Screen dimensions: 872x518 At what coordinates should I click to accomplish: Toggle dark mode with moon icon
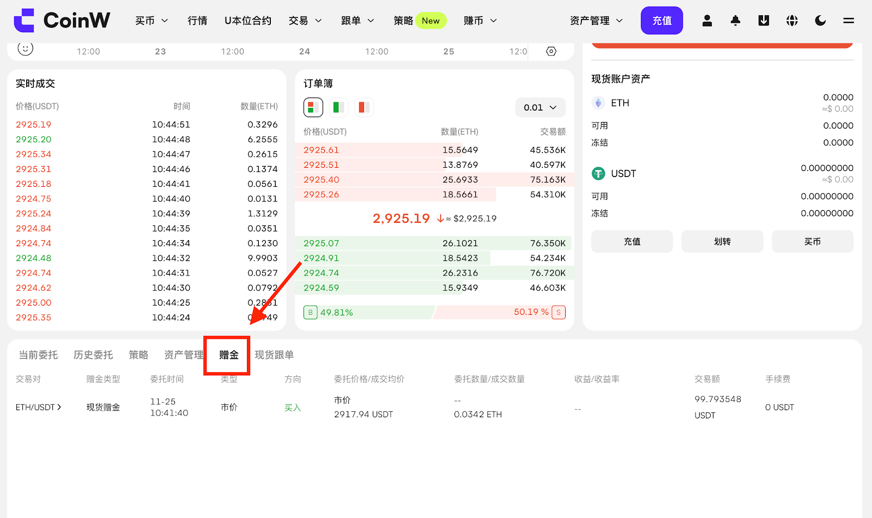[820, 21]
